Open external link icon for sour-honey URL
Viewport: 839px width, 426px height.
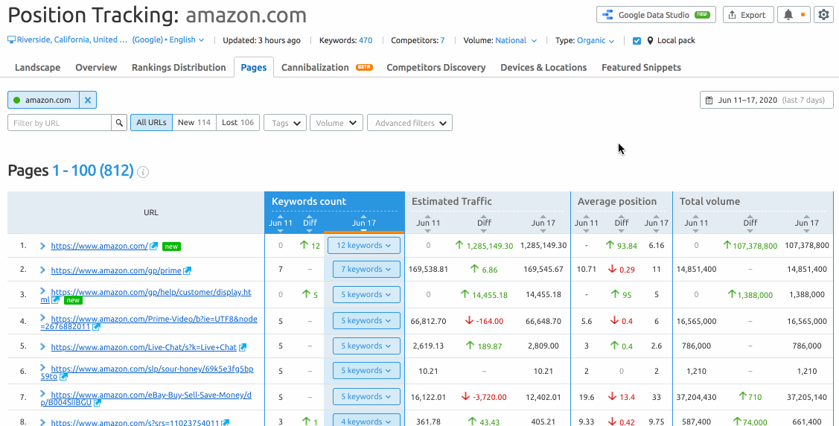(x=63, y=376)
